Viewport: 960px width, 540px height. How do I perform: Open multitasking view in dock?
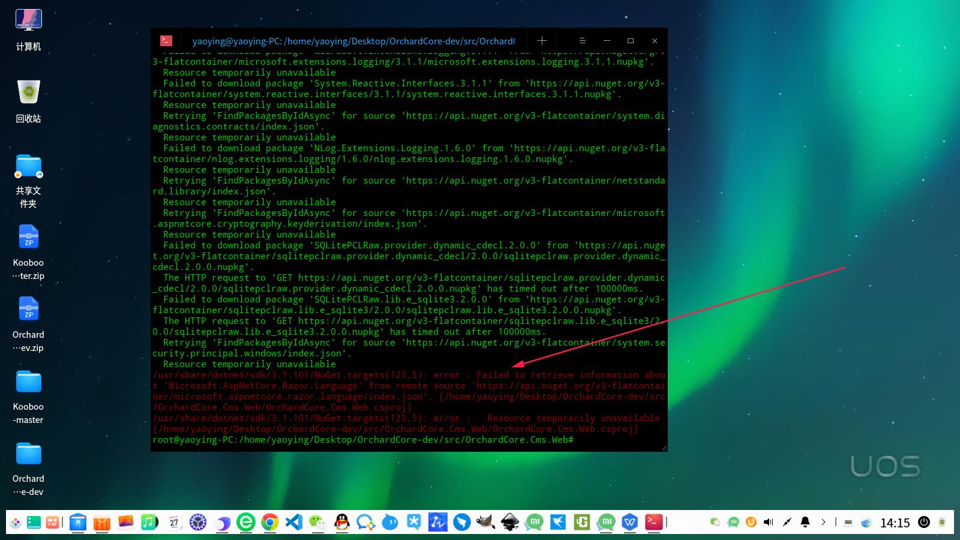(52, 523)
